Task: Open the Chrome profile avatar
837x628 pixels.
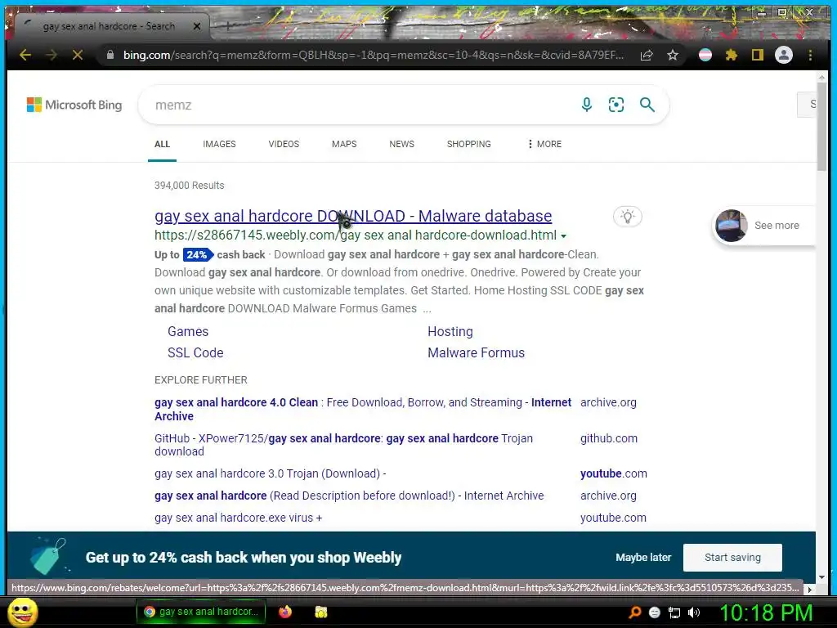Action: click(x=784, y=55)
